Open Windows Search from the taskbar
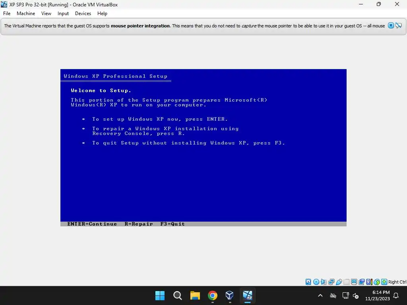The image size is (407, 305). click(178, 295)
